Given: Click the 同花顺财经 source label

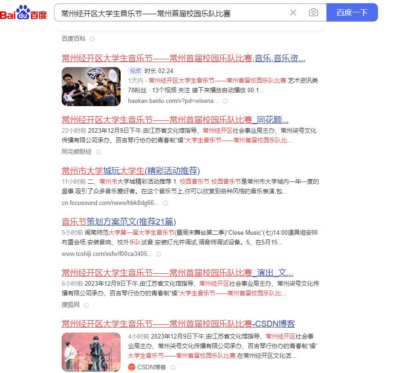Looking at the screenshot, I should pos(76,152).
